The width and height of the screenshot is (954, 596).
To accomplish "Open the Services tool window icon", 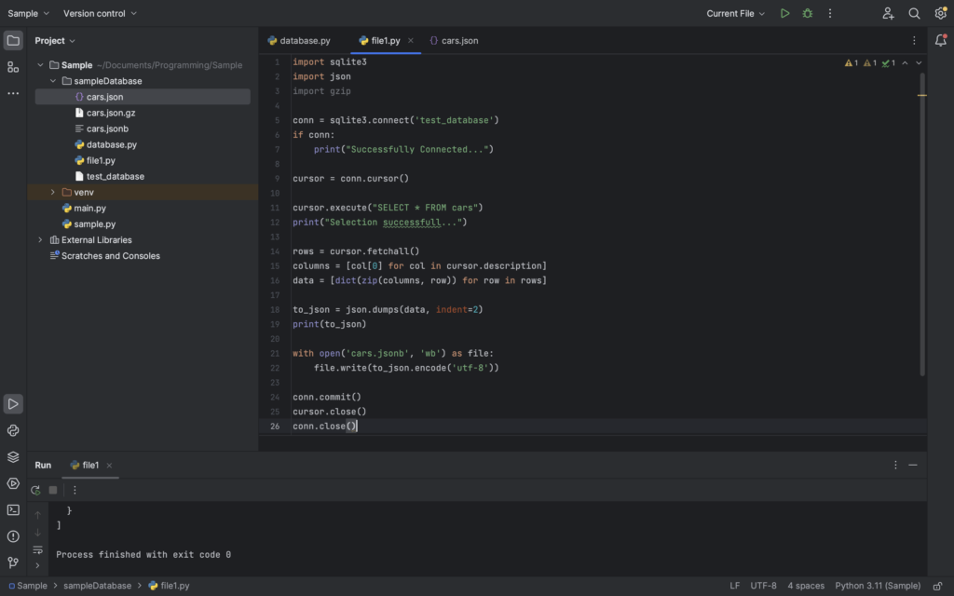I will [13, 456].
